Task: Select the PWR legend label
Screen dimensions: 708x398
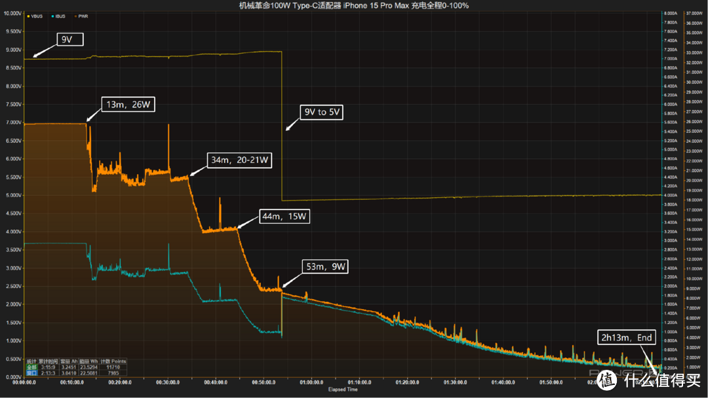Action: [x=83, y=16]
